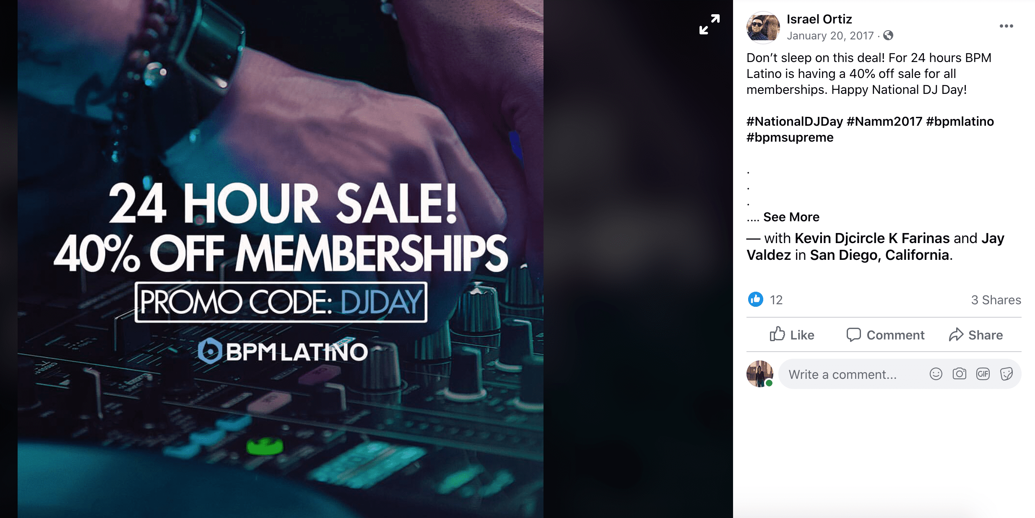1035x518 pixels.
Task: Click the globe public-privacy icon
Action: (888, 36)
